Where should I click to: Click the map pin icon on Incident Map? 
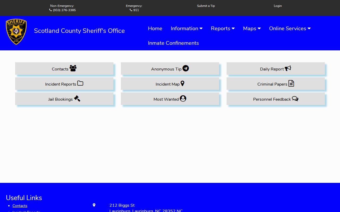pos(182,83)
